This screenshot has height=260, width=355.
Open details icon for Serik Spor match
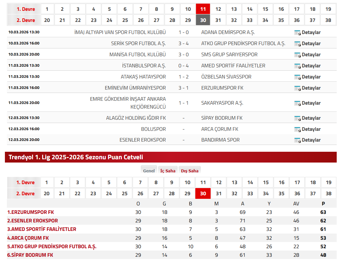point(297,43)
